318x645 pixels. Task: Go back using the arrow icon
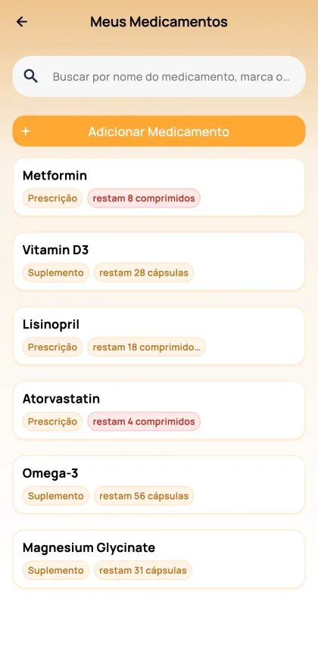[21, 22]
